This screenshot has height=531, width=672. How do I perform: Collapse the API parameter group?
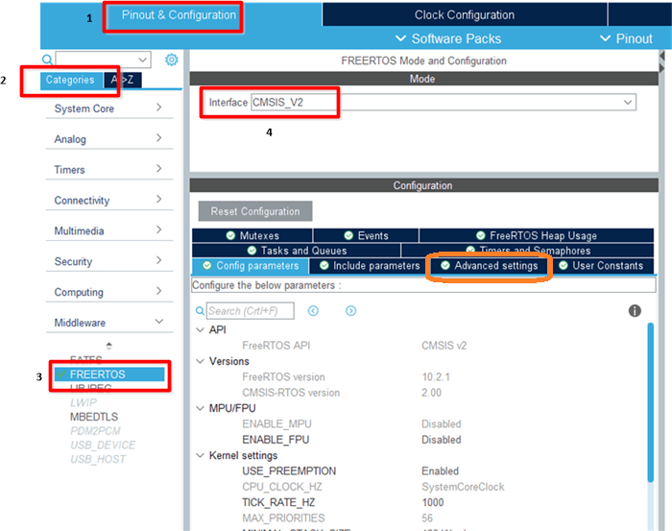point(200,330)
